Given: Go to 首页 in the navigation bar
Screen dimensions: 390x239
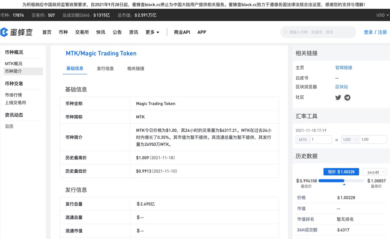Looking at the screenshot, I should pyautogui.click(x=47, y=32).
